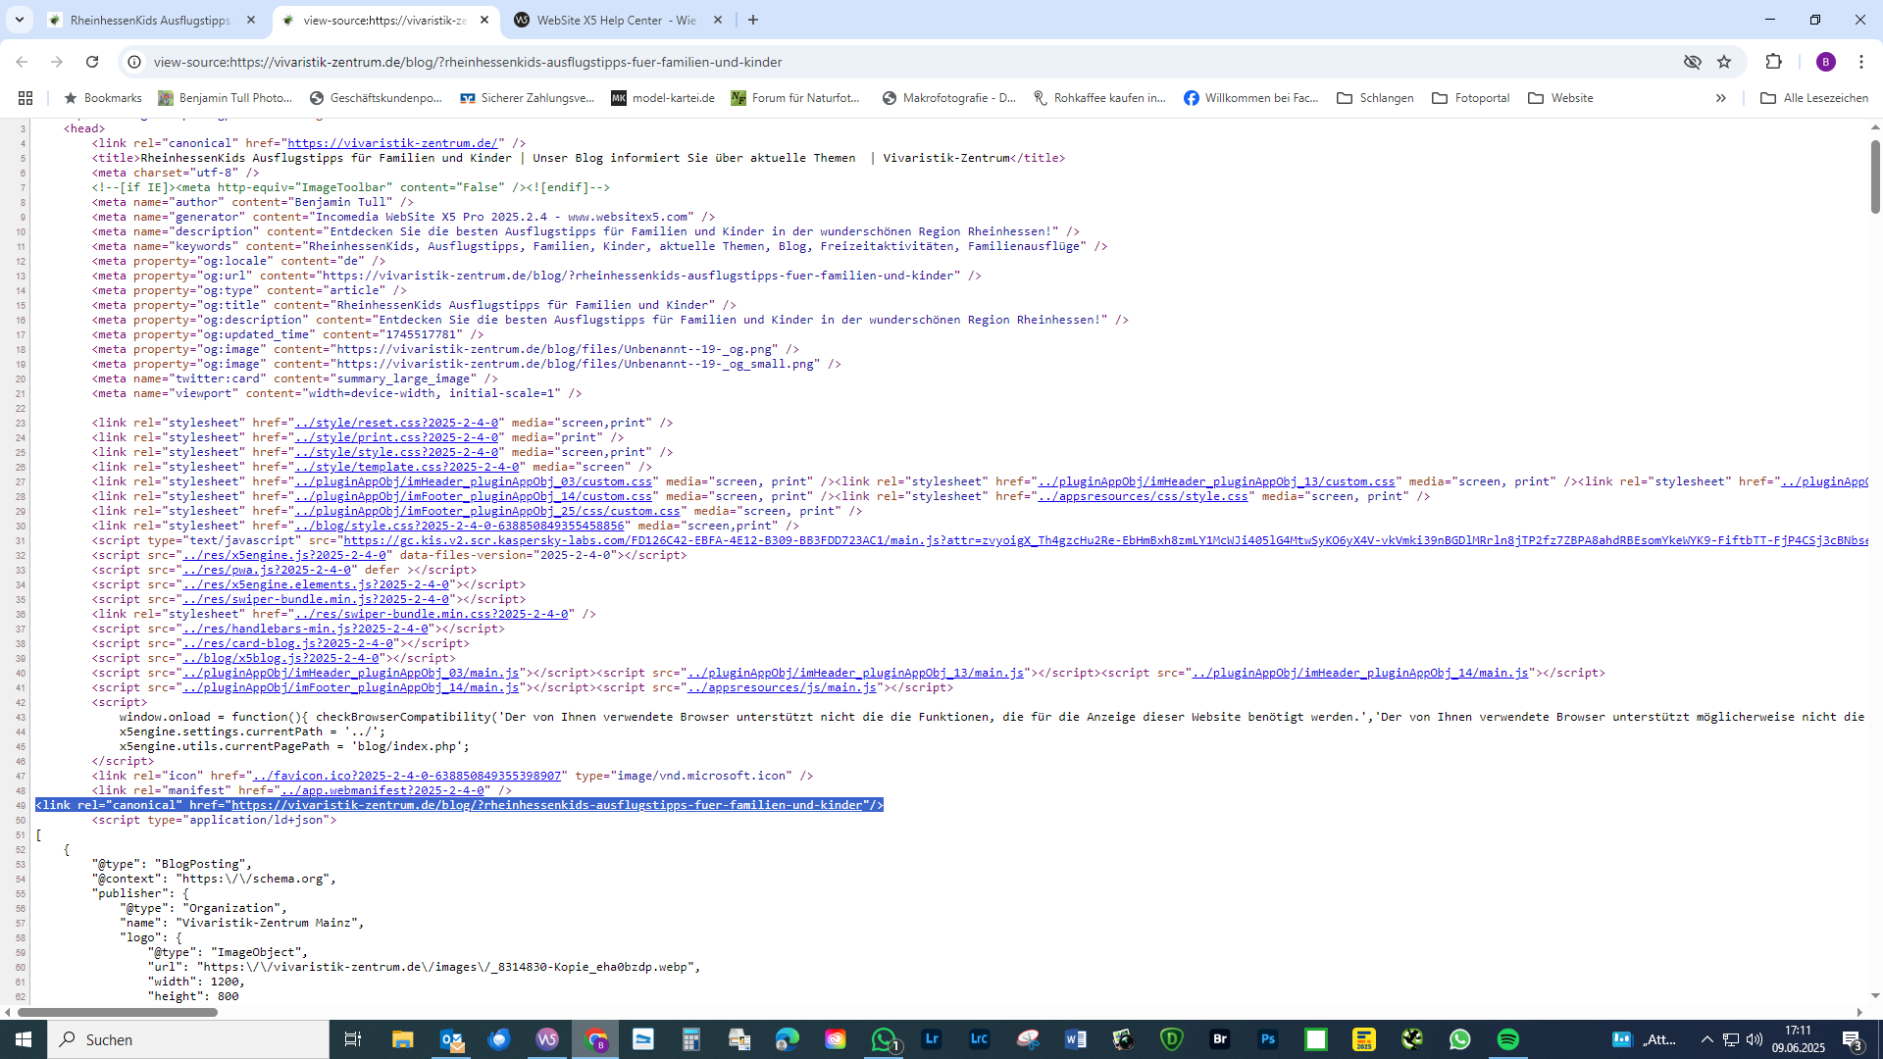Open WebSite X5 from the taskbar
Screen dimensions: 1883x1059
(x=547, y=1039)
